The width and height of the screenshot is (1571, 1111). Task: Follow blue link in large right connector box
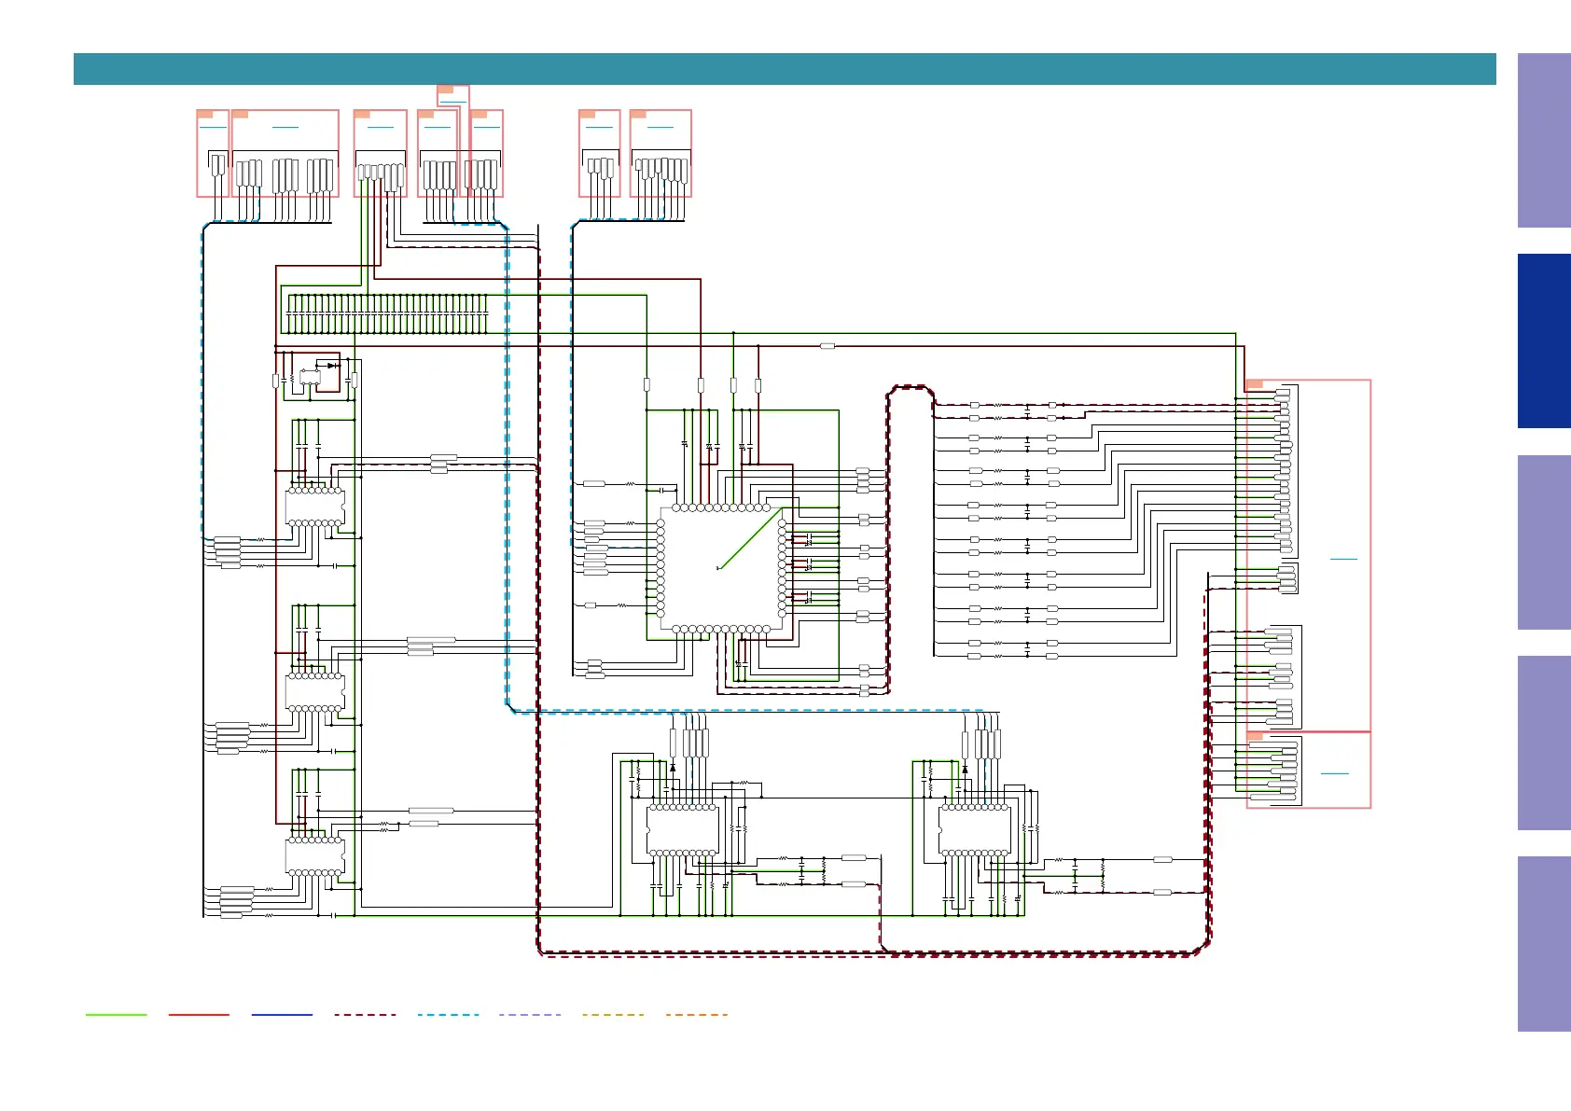[x=1342, y=559]
